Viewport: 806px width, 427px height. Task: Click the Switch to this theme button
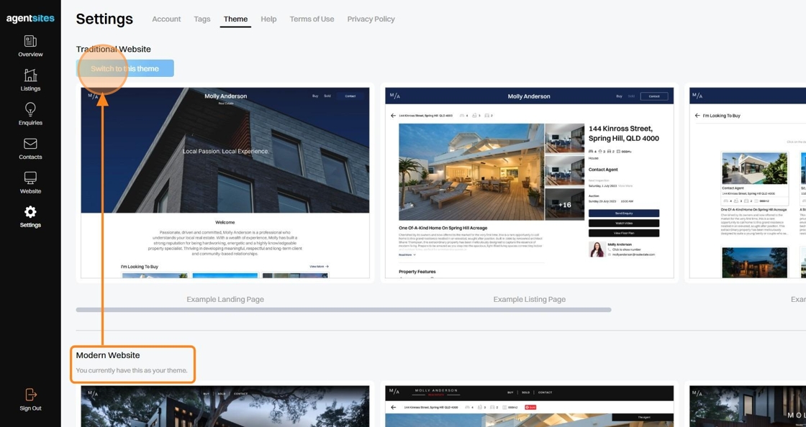pos(125,68)
